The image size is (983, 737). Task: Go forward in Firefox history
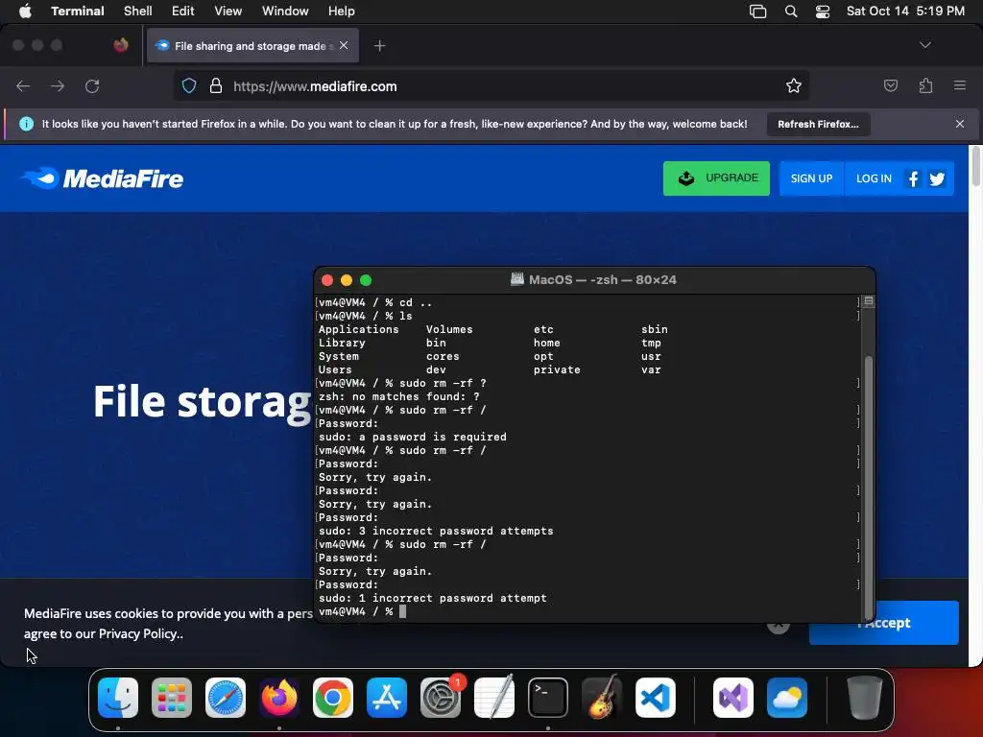[x=58, y=85]
